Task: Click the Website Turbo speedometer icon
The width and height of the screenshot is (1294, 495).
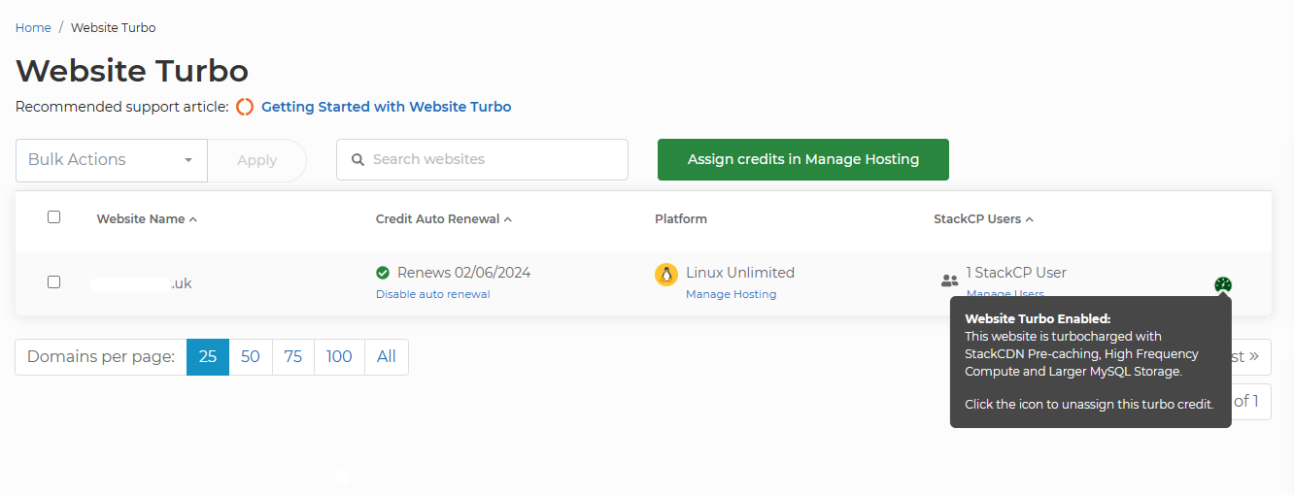Action: click(x=1223, y=284)
